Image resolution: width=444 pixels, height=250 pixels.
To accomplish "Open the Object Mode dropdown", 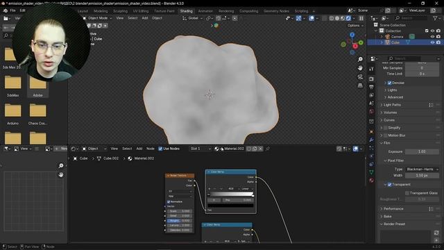I will point(97,18).
